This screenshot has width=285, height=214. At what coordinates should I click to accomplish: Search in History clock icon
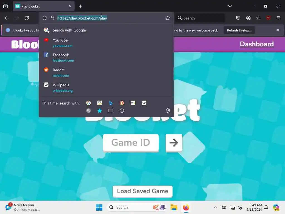[x=122, y=111]
